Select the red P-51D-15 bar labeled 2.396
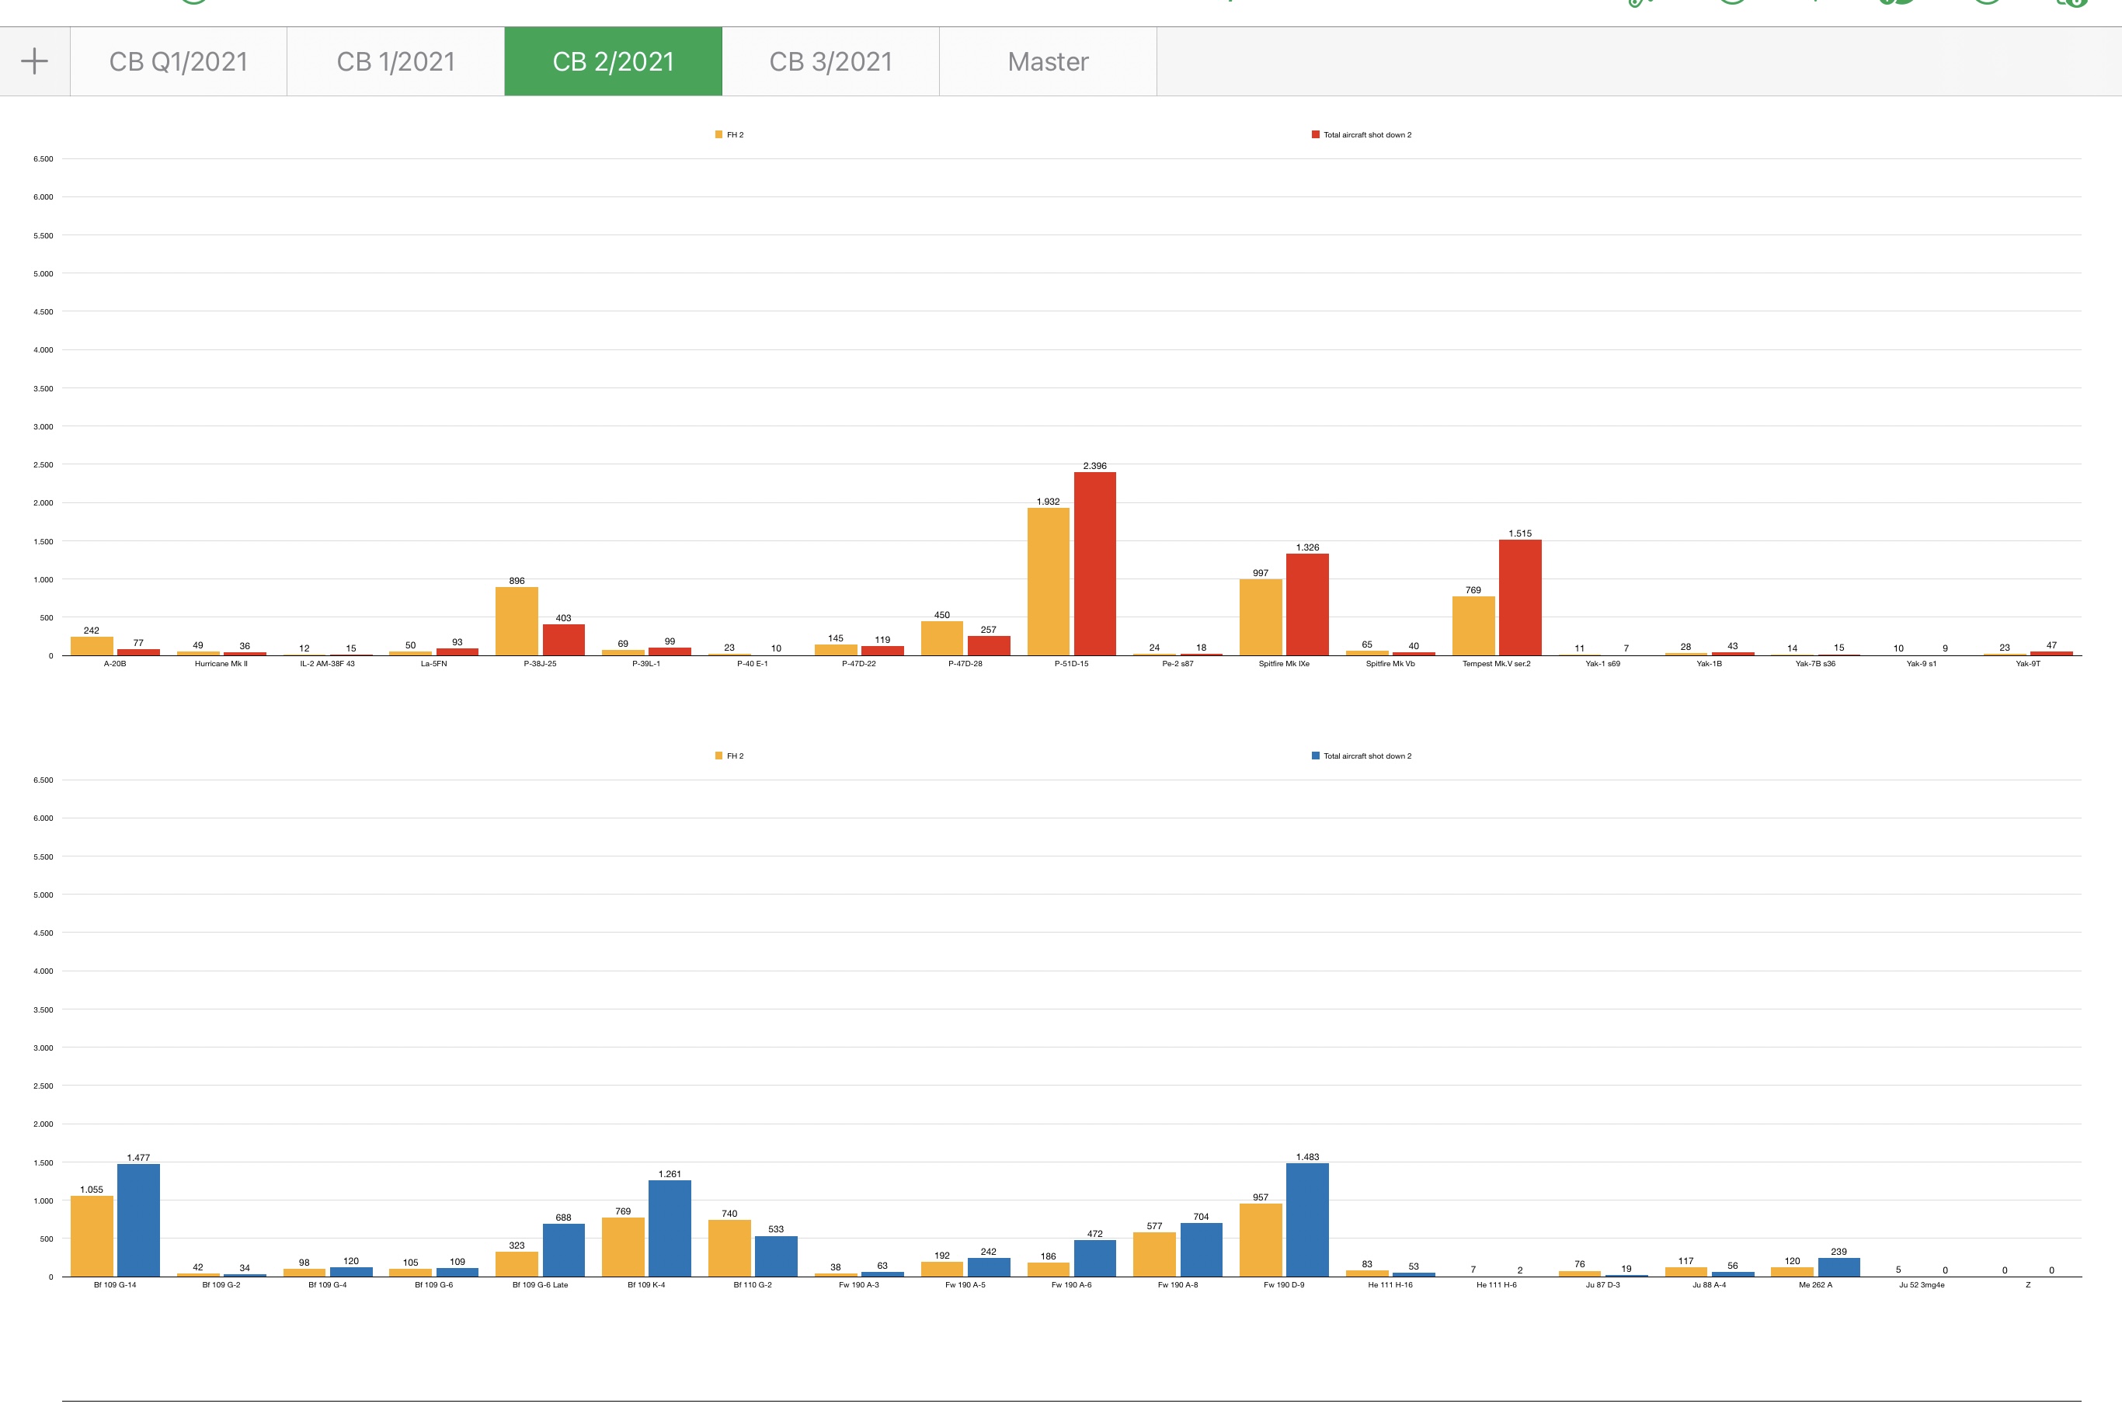Viewport: 2122px width, 1414px height. (x=1095, y=564)
